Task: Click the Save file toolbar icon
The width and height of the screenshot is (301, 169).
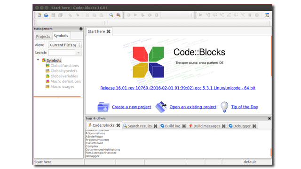Action: coord(53,15)
